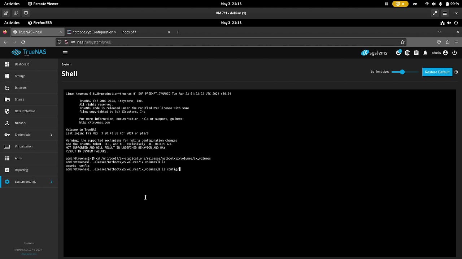This screenshot has height=259, width=462.
Task: Click Remote Viewer display monitor icon
Action: coord(26,13)
